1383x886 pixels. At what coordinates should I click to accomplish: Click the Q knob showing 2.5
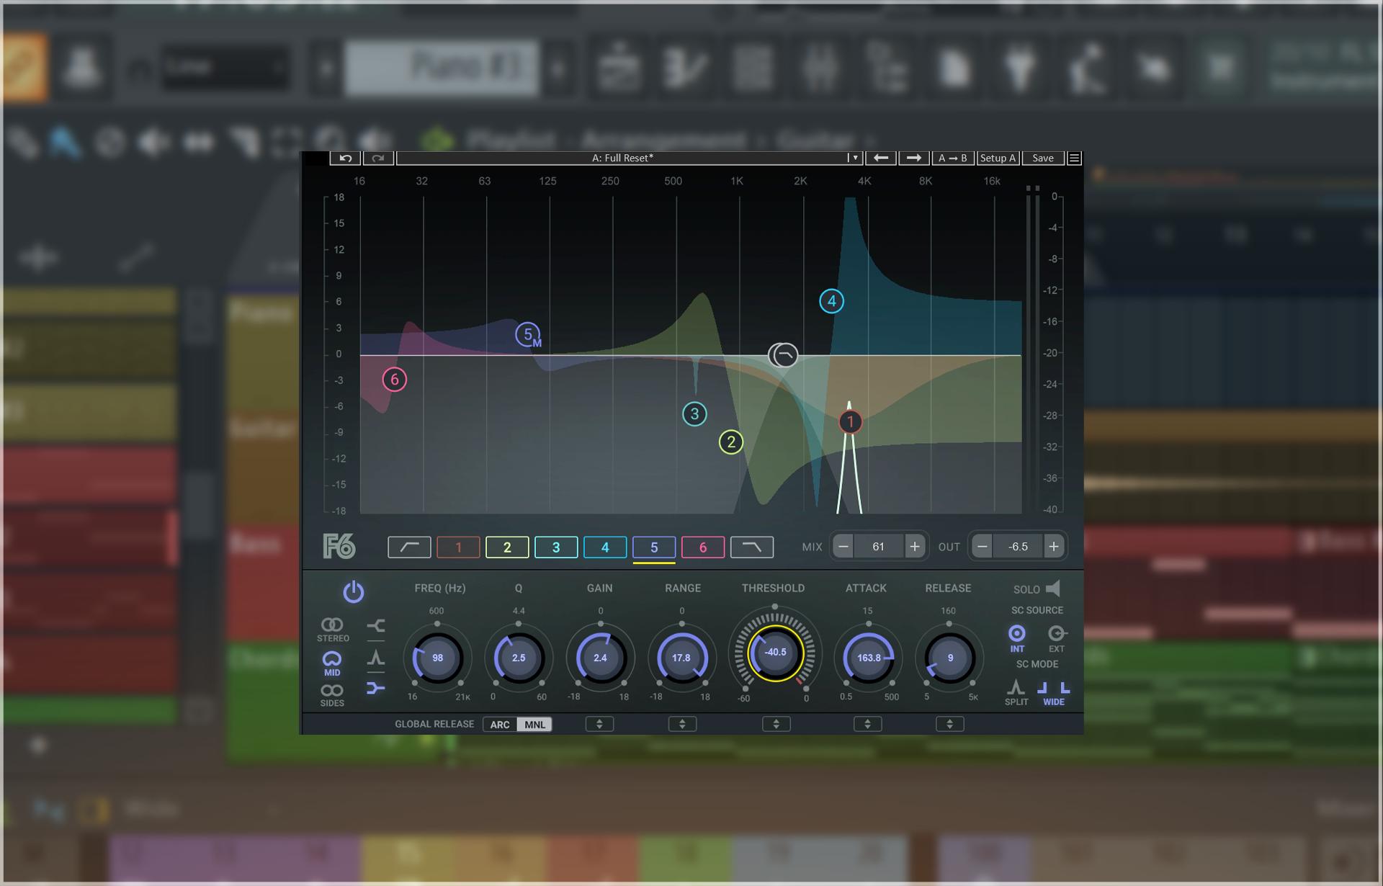pos(519,658)
